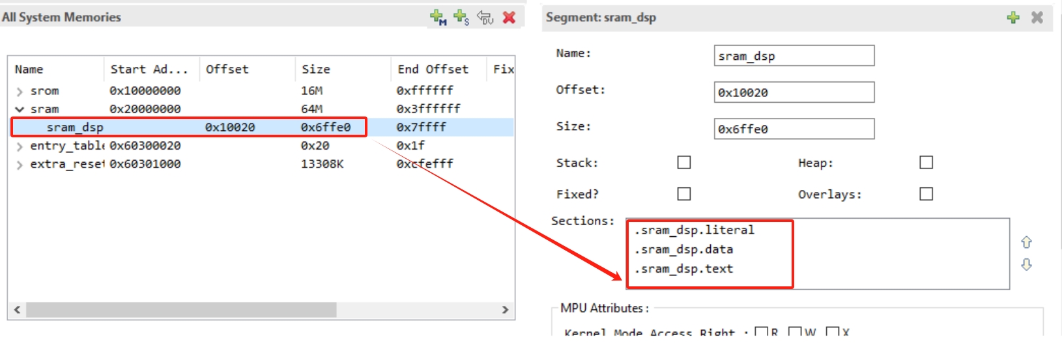Screen dimensions: 1062x343
Task: Click the Start Address column header
Action: tap(149, 69)
